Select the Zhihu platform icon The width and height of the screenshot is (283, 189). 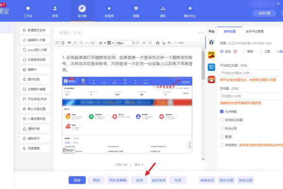[x=212, y=67]
